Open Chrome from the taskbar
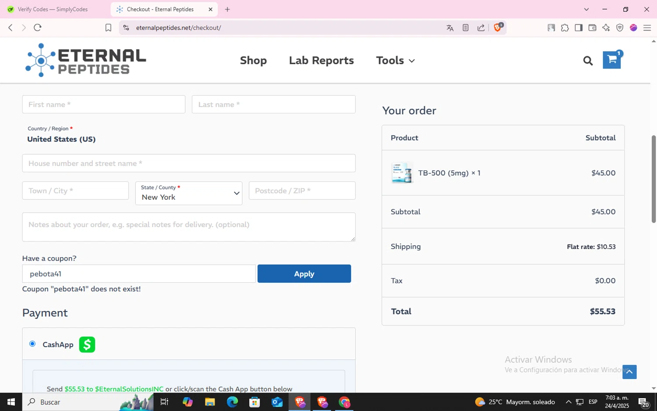Image resolution: width=657 pixels, height=411 pixels. coord(345,402)
